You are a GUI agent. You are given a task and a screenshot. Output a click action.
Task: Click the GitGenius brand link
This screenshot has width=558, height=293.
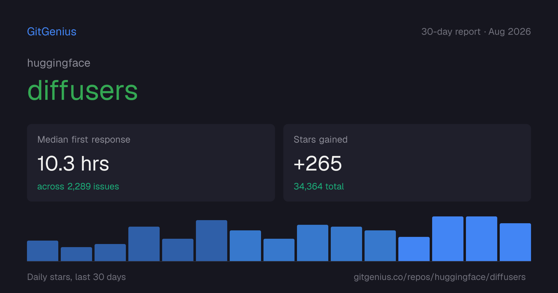pyautogui.click(x=52, y=32)
